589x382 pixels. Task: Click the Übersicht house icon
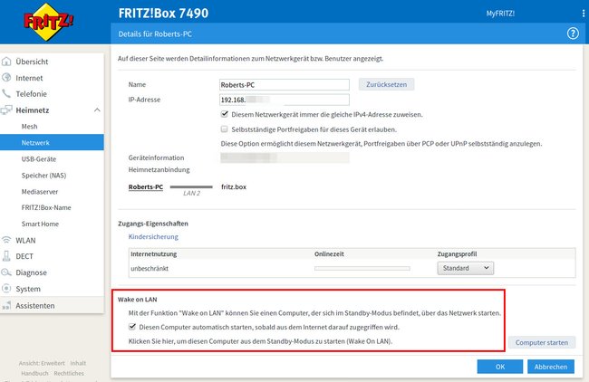coord(6,62)
